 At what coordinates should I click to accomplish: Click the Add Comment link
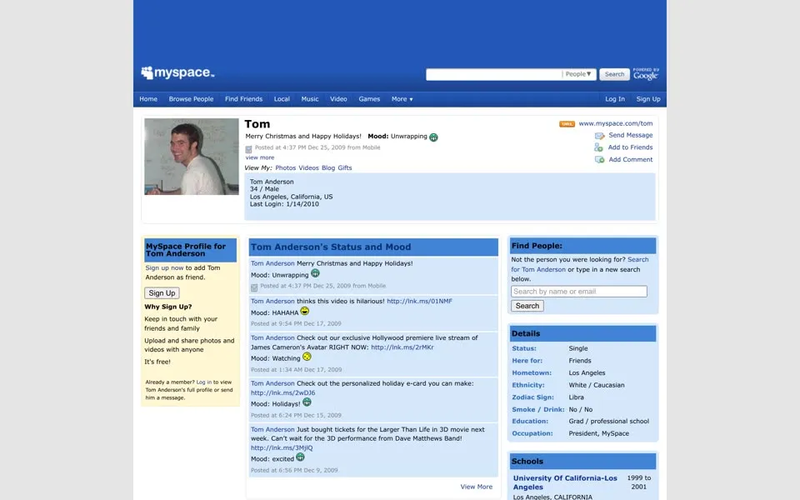[x=631, y=160]
